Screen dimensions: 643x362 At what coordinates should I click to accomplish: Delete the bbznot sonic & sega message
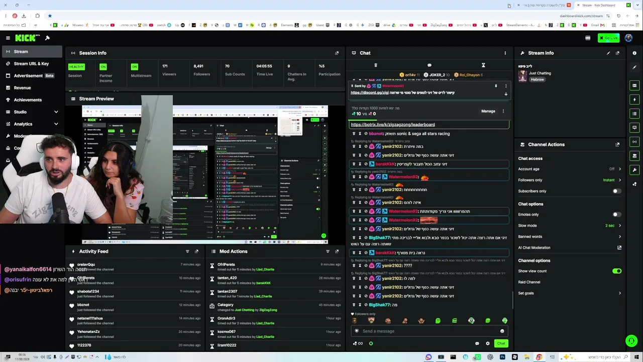tap(354, 134)
